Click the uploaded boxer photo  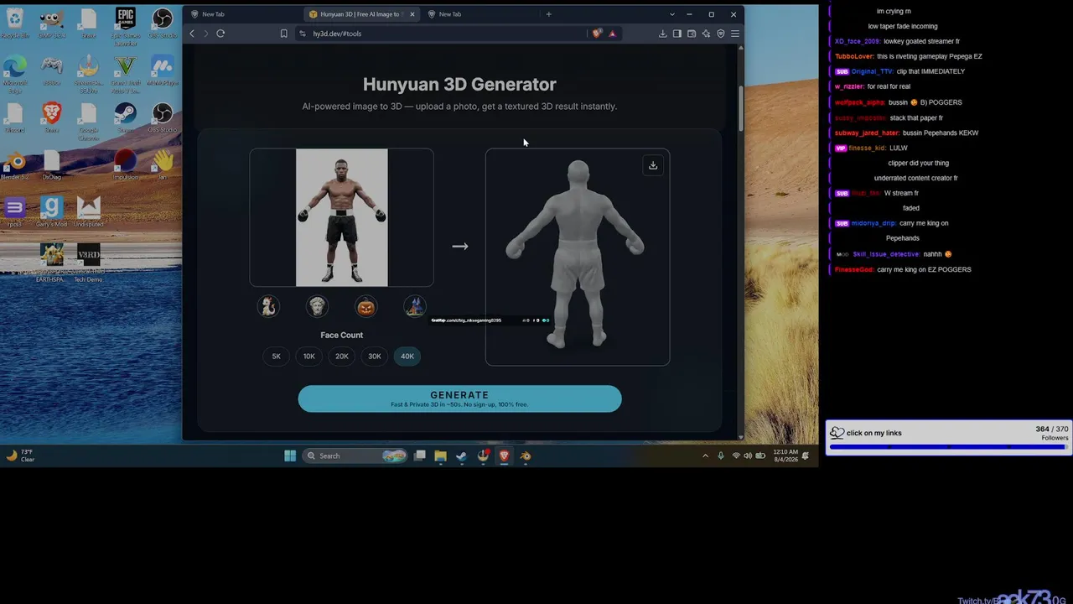point(342,218)
